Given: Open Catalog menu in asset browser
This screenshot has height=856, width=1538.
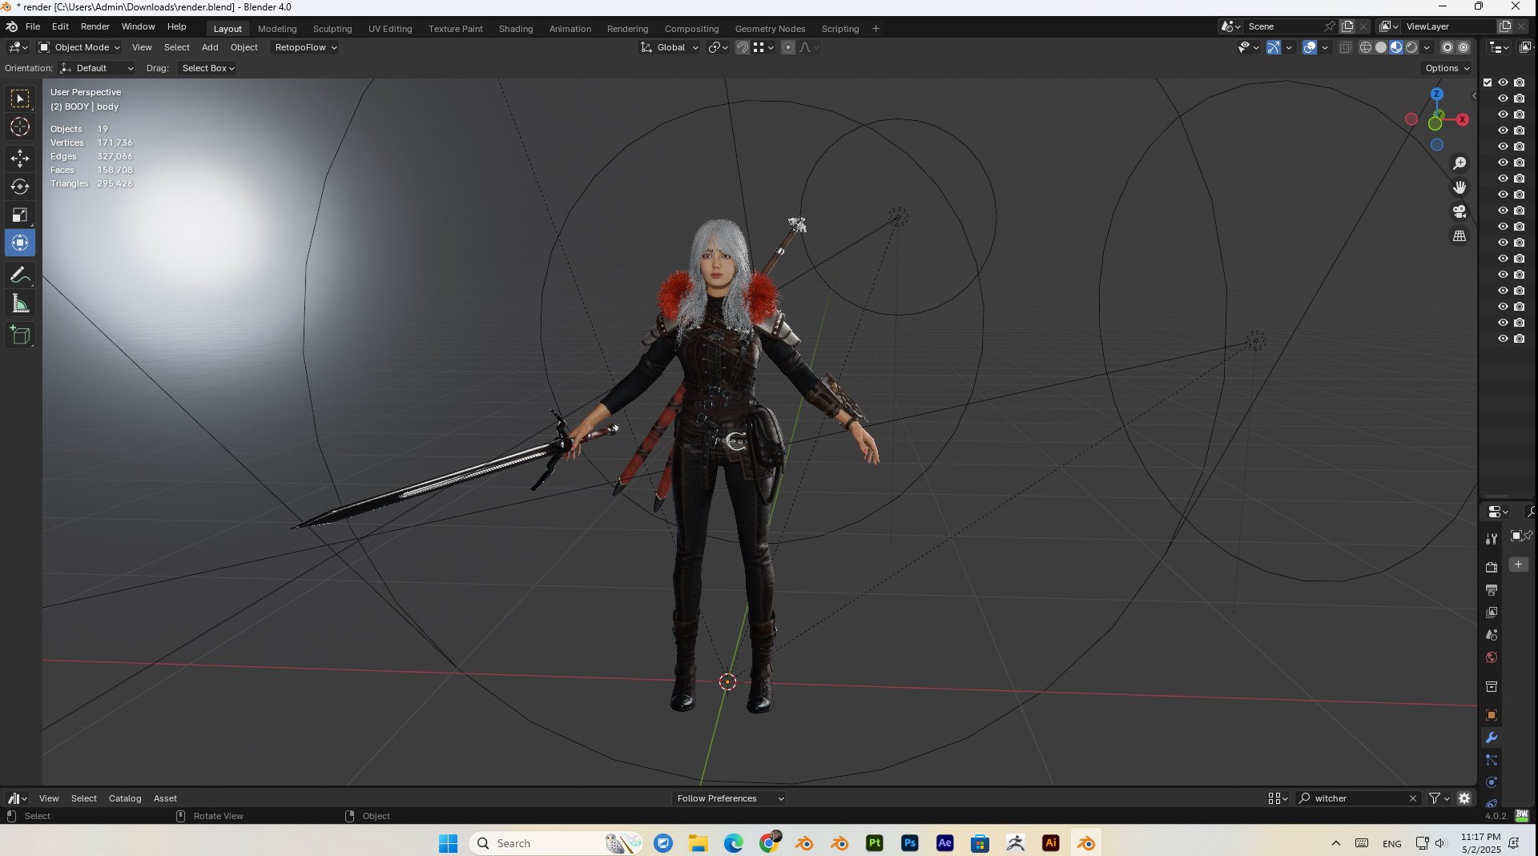Looking at the screenshot, I should [x=125, y=798].
